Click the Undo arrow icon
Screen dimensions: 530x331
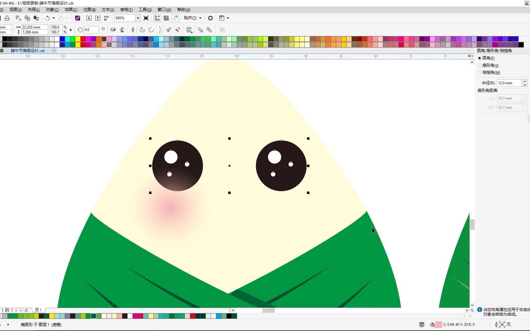pos(47,18)
